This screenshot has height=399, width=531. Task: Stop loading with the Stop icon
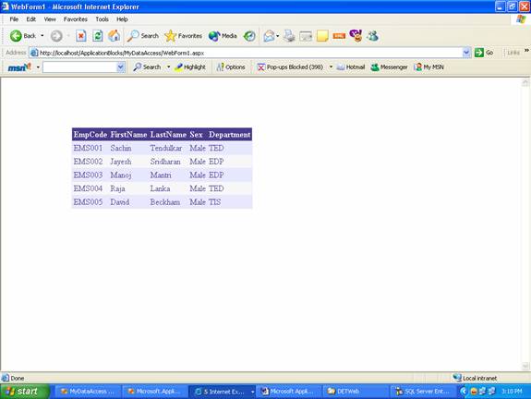pyautogui.click(x=81, y=36)
